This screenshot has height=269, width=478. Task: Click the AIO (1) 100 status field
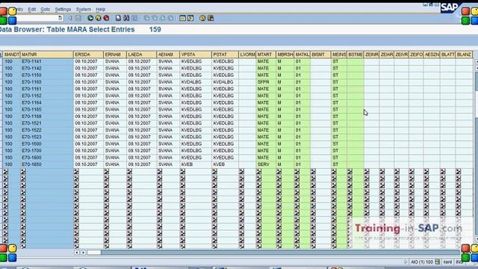point(422,262)
